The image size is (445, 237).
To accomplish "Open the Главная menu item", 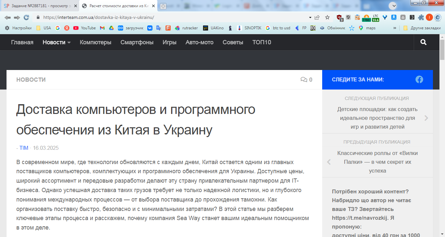I will point(22,42).
